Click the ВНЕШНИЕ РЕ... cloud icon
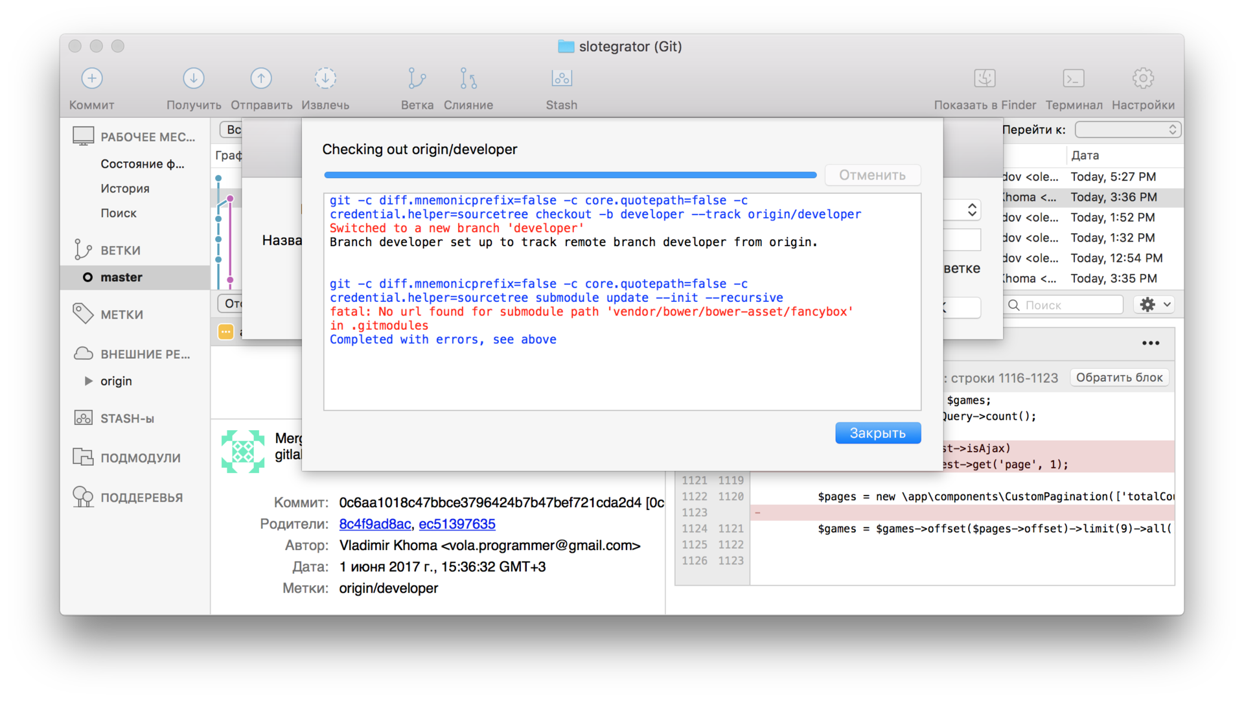Image resolution: width=1244 pixels, height=701 pixels. pos(83,353)
